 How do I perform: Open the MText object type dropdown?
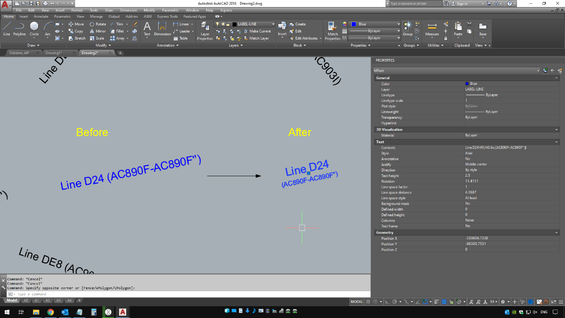tap(456, 70)
